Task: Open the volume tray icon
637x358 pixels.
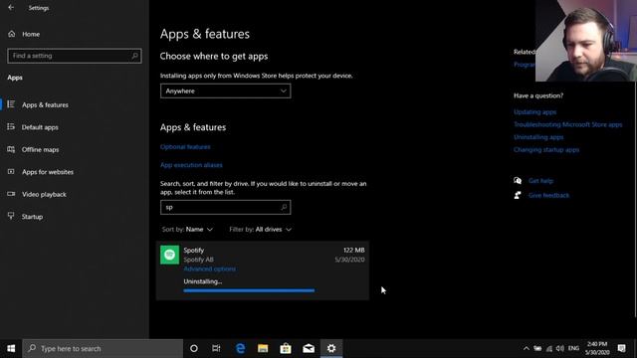Action: click(x=560, y=348)
